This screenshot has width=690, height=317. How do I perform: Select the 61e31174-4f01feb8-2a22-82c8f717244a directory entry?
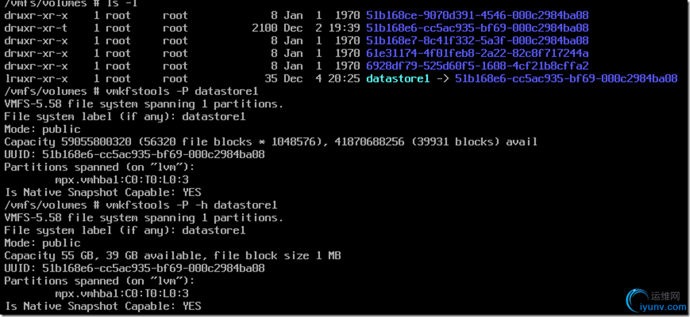pos(477,53)
